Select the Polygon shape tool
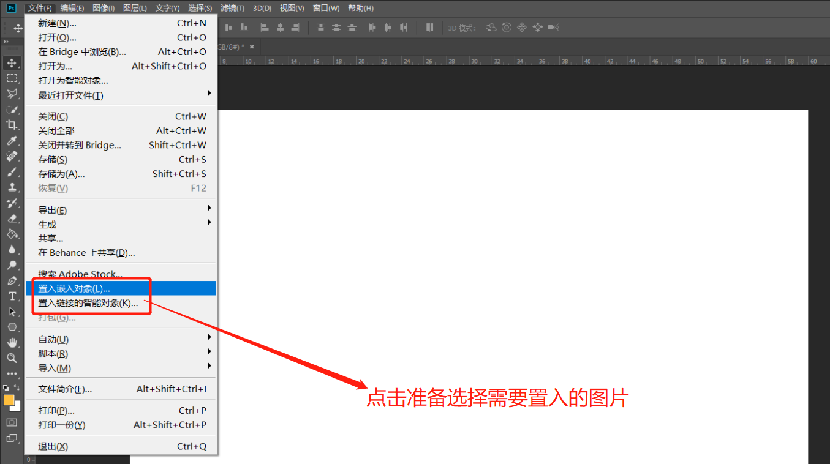 [x=12, y=327]
